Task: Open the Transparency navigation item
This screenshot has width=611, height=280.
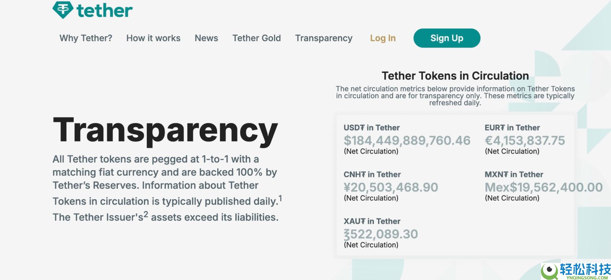Action: point(324,38)
